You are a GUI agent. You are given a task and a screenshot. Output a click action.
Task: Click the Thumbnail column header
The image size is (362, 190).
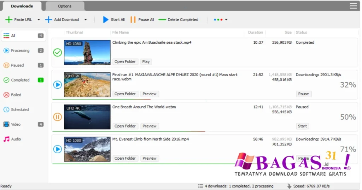[x=74, y=32]
